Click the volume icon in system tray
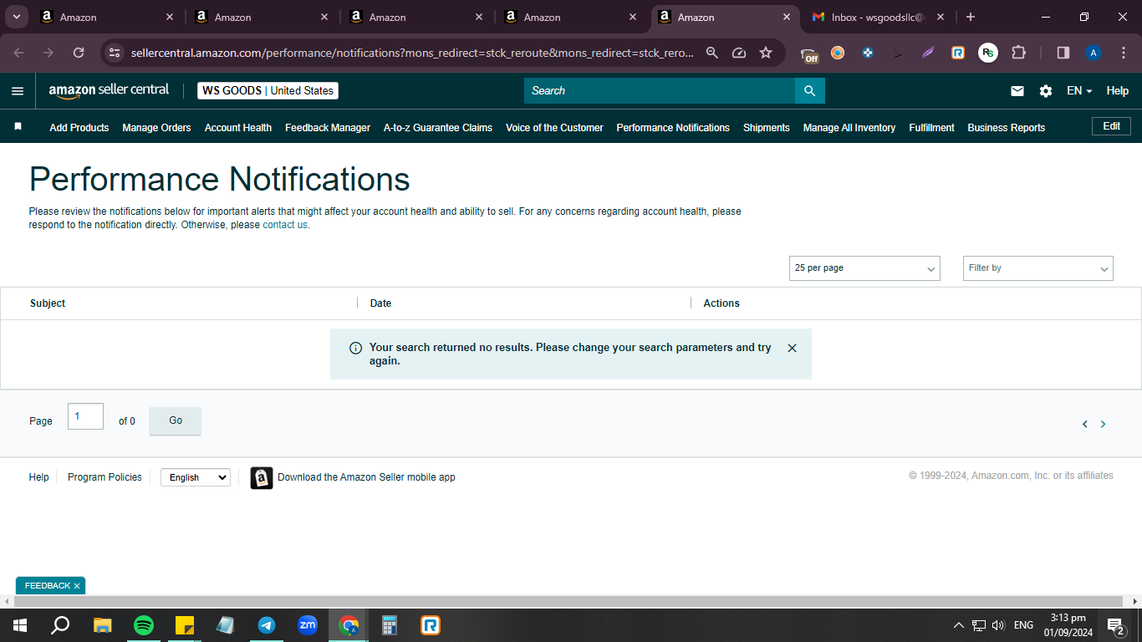This screenshot has width=1142, height=642. (998, 625)
